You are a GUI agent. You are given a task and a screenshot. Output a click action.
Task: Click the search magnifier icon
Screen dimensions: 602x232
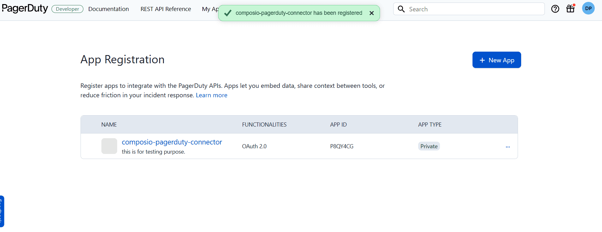pos(401,9)
